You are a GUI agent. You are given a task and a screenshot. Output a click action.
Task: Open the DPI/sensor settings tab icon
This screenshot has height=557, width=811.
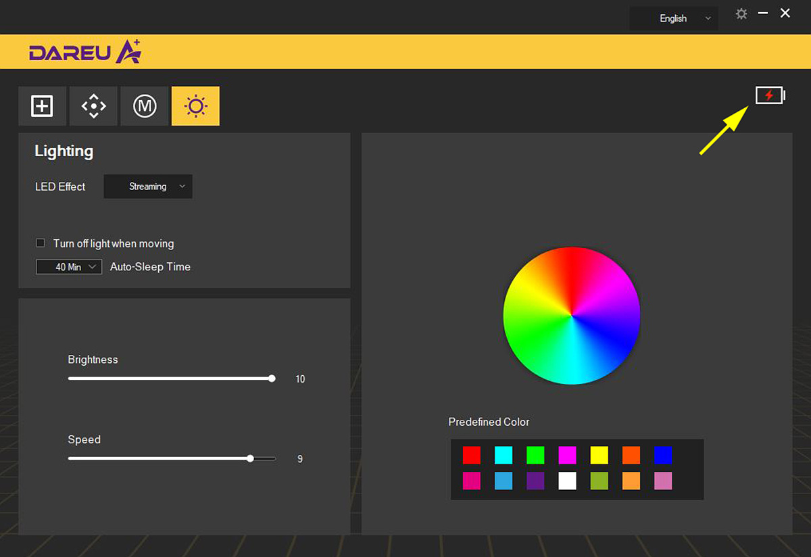(93, 106)
